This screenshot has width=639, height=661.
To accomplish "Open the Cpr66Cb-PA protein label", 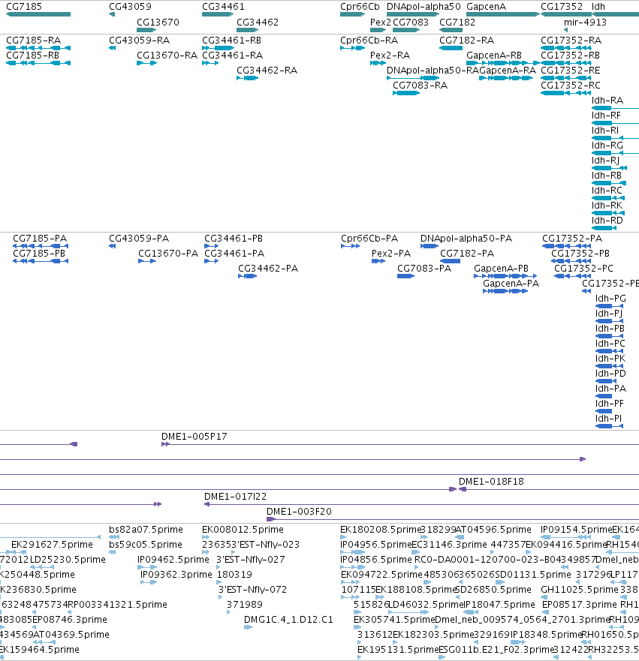I will [369, 239].
